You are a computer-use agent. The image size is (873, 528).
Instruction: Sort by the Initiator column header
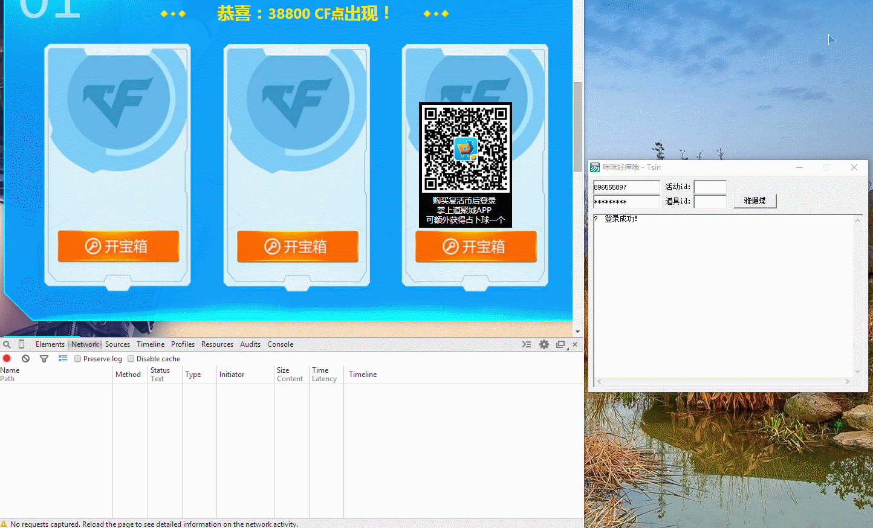[245, 375]
